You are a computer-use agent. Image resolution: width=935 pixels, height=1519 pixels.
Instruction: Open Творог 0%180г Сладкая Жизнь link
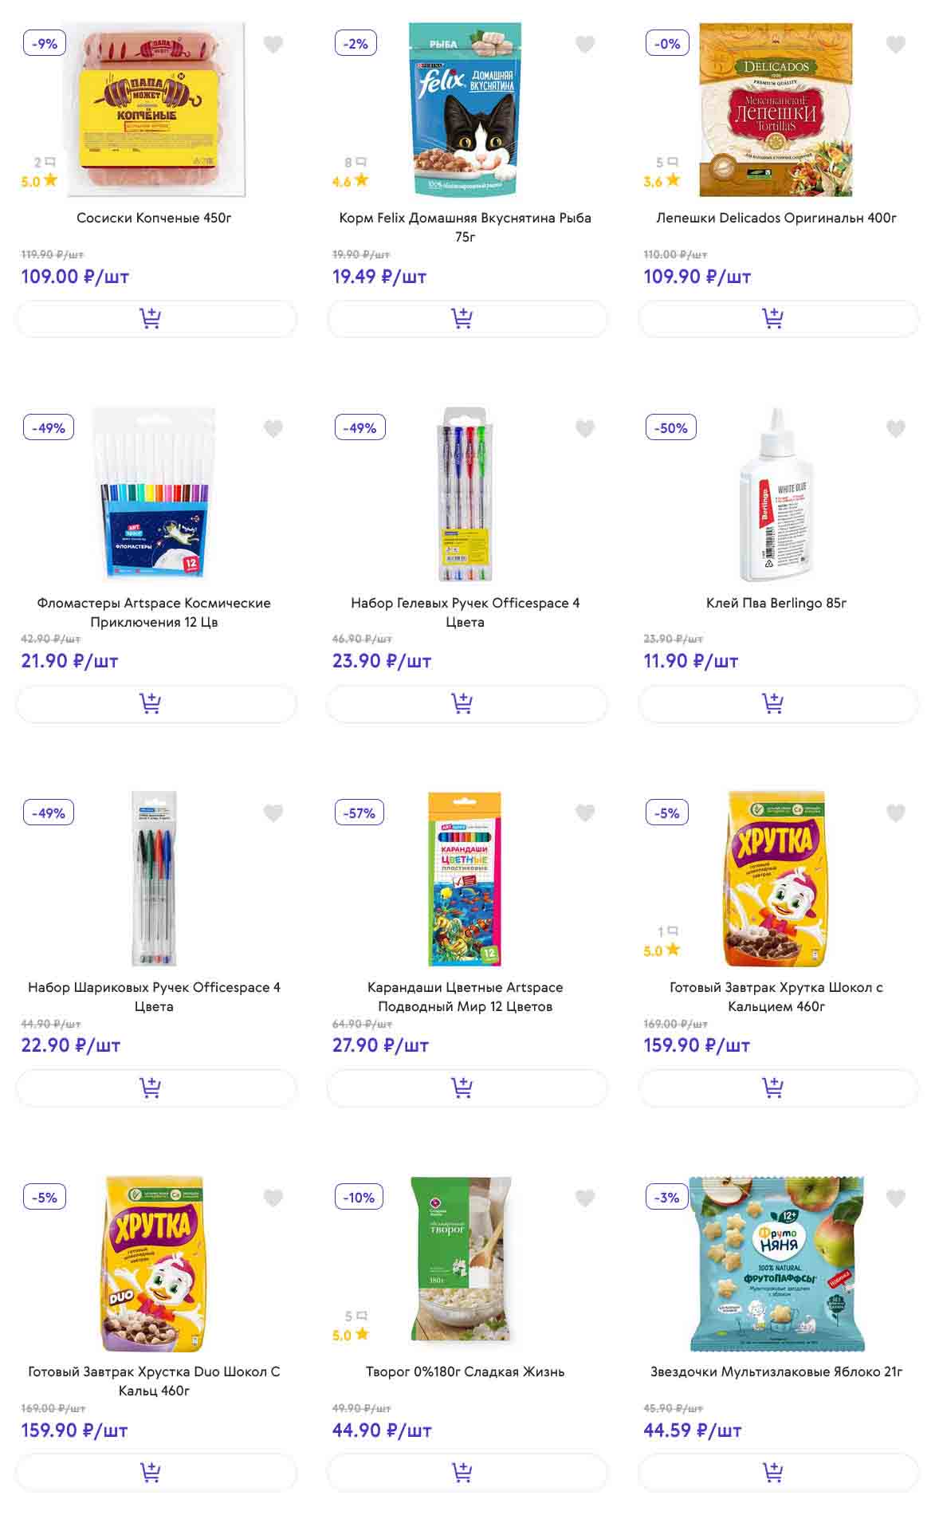[465, 1371]
